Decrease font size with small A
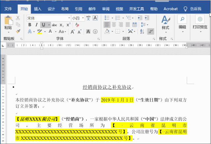Image resolution: width=211 pixels, height=144 pixels. pyautogui.click(x=79, y=32)
